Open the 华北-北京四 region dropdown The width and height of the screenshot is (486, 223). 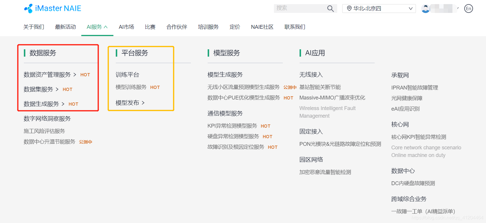[379, 9]
